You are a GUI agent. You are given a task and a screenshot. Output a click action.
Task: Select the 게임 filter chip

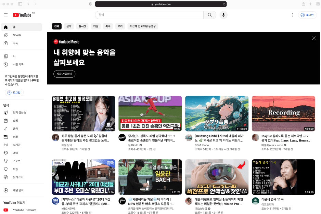[x=95, y=26]
